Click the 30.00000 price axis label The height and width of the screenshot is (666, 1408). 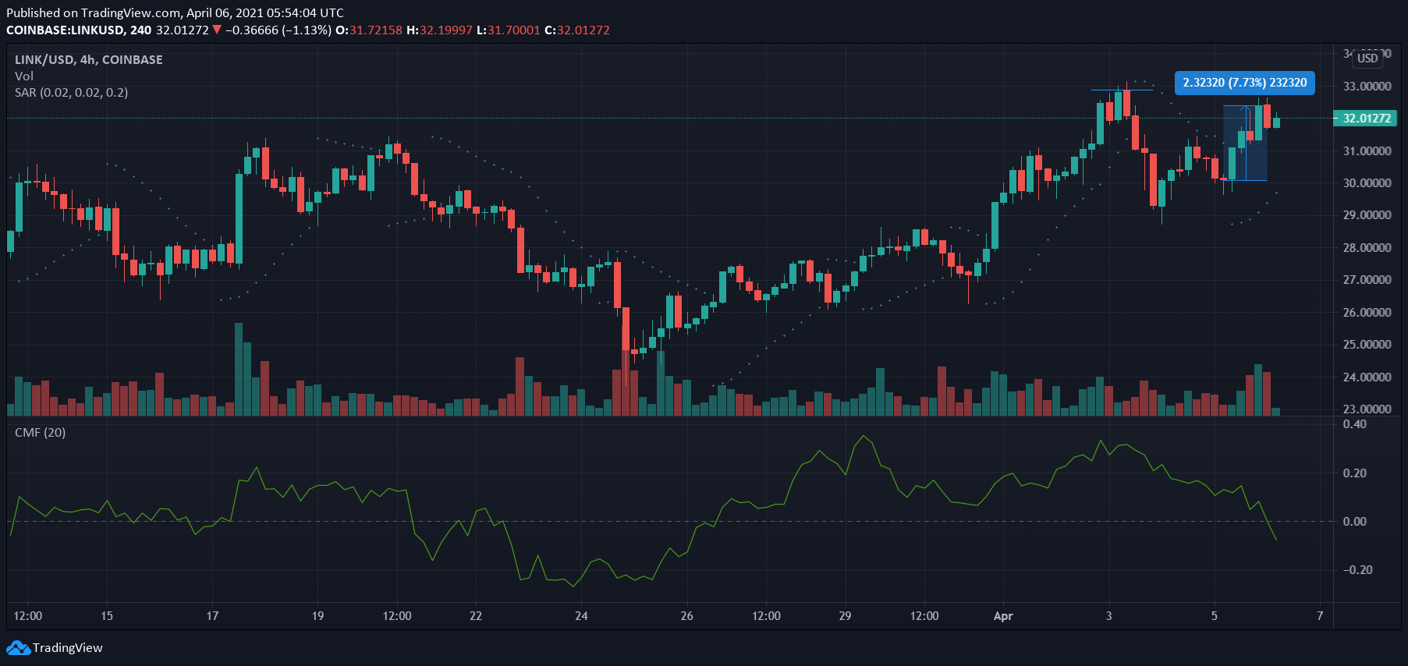[1367, 183]
